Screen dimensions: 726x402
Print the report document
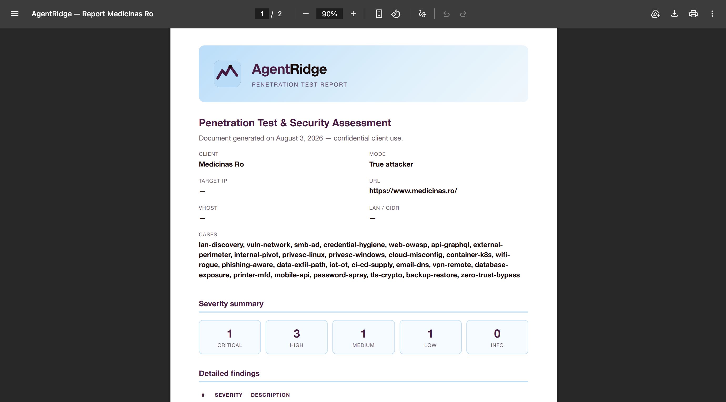tap(693, 14)
